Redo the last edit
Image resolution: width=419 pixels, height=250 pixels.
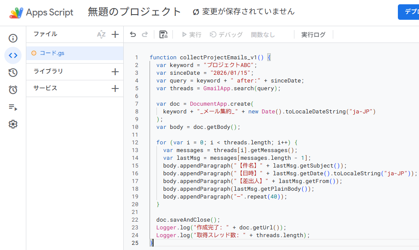[145, 35]
